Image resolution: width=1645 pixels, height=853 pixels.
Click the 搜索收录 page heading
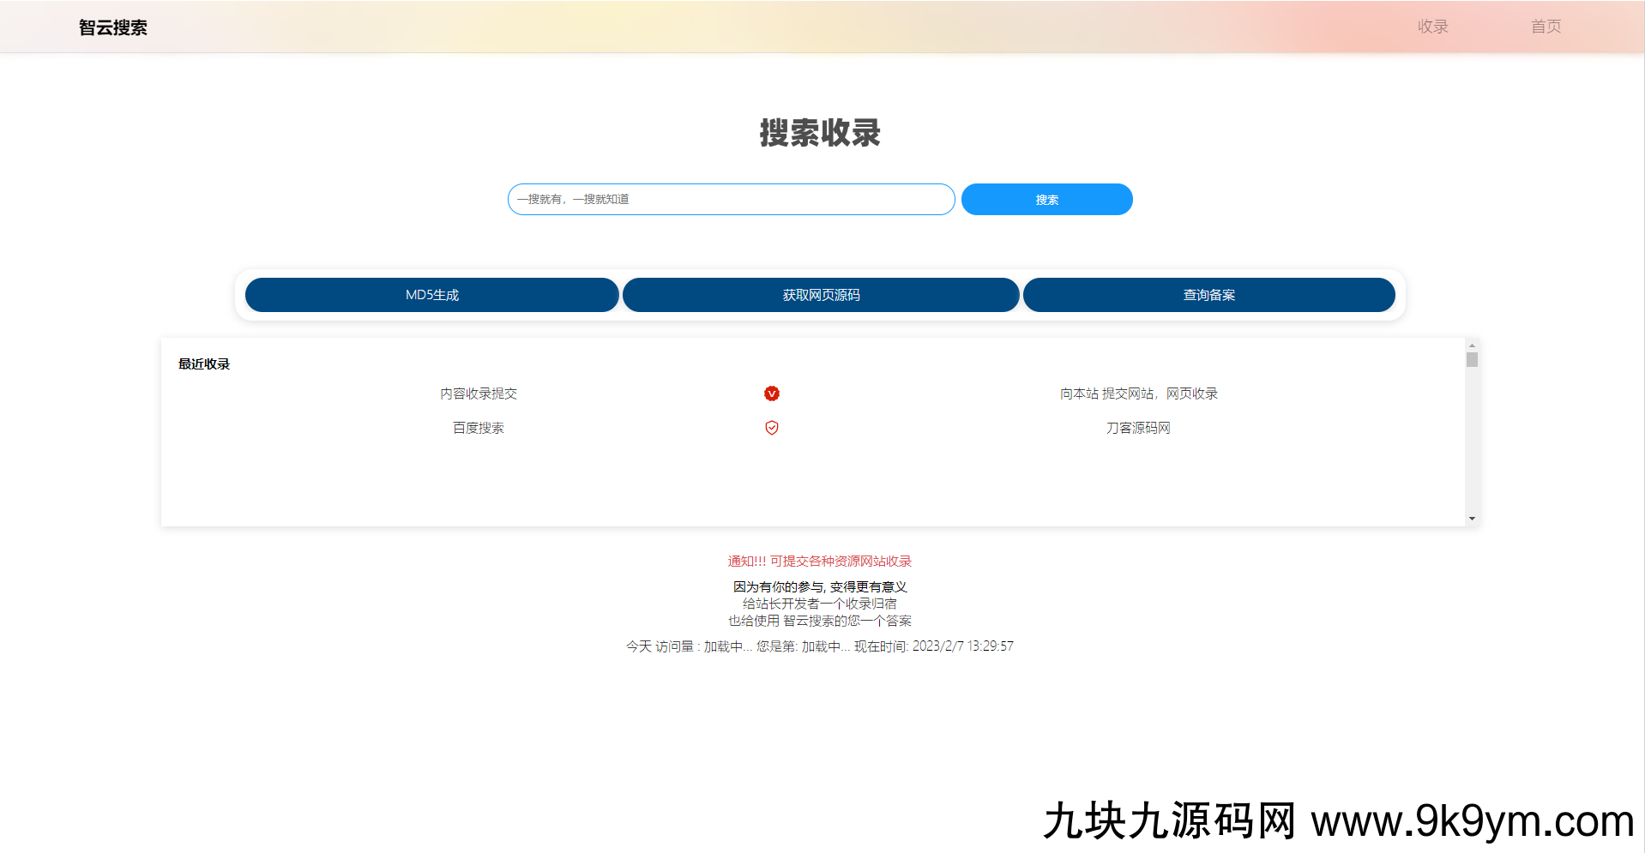point(820,133)
